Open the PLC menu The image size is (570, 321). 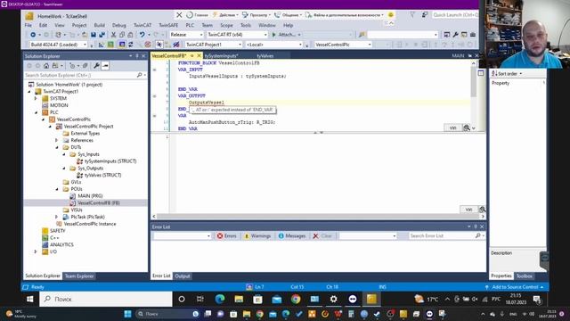click(190, 26)
